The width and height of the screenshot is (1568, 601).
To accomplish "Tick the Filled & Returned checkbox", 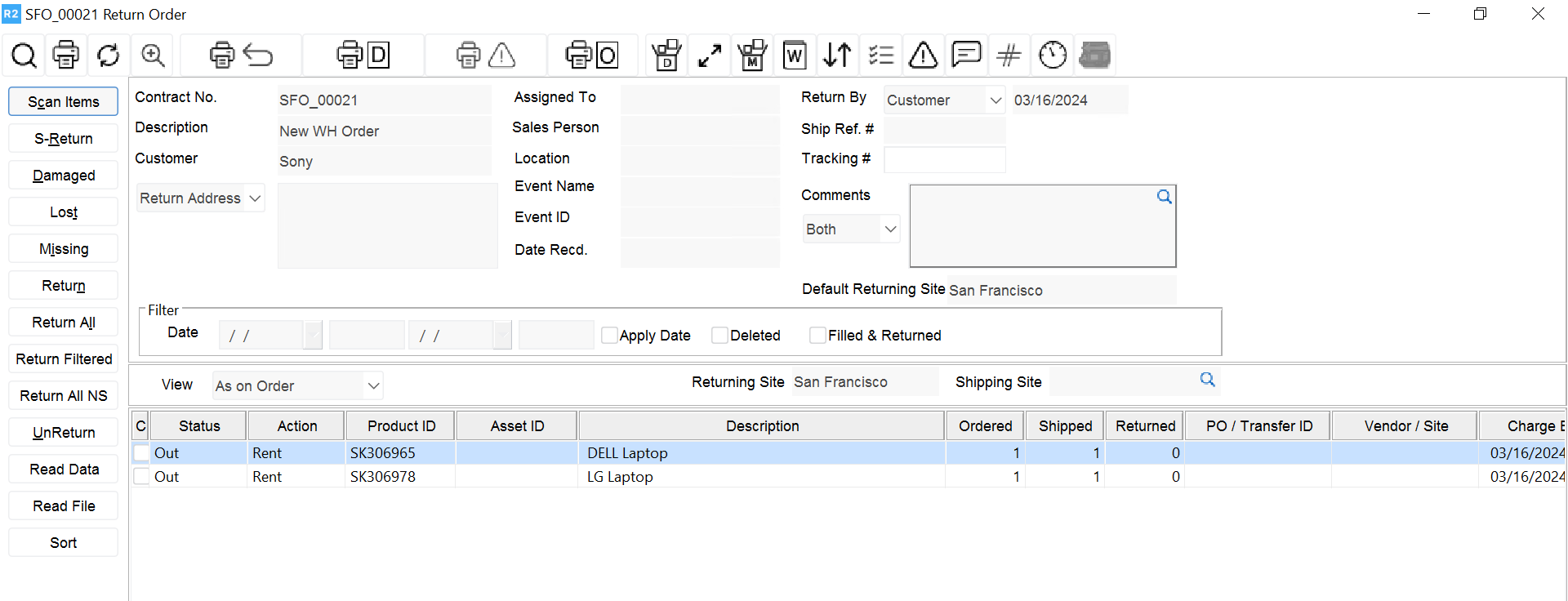I will coord(817,336).
